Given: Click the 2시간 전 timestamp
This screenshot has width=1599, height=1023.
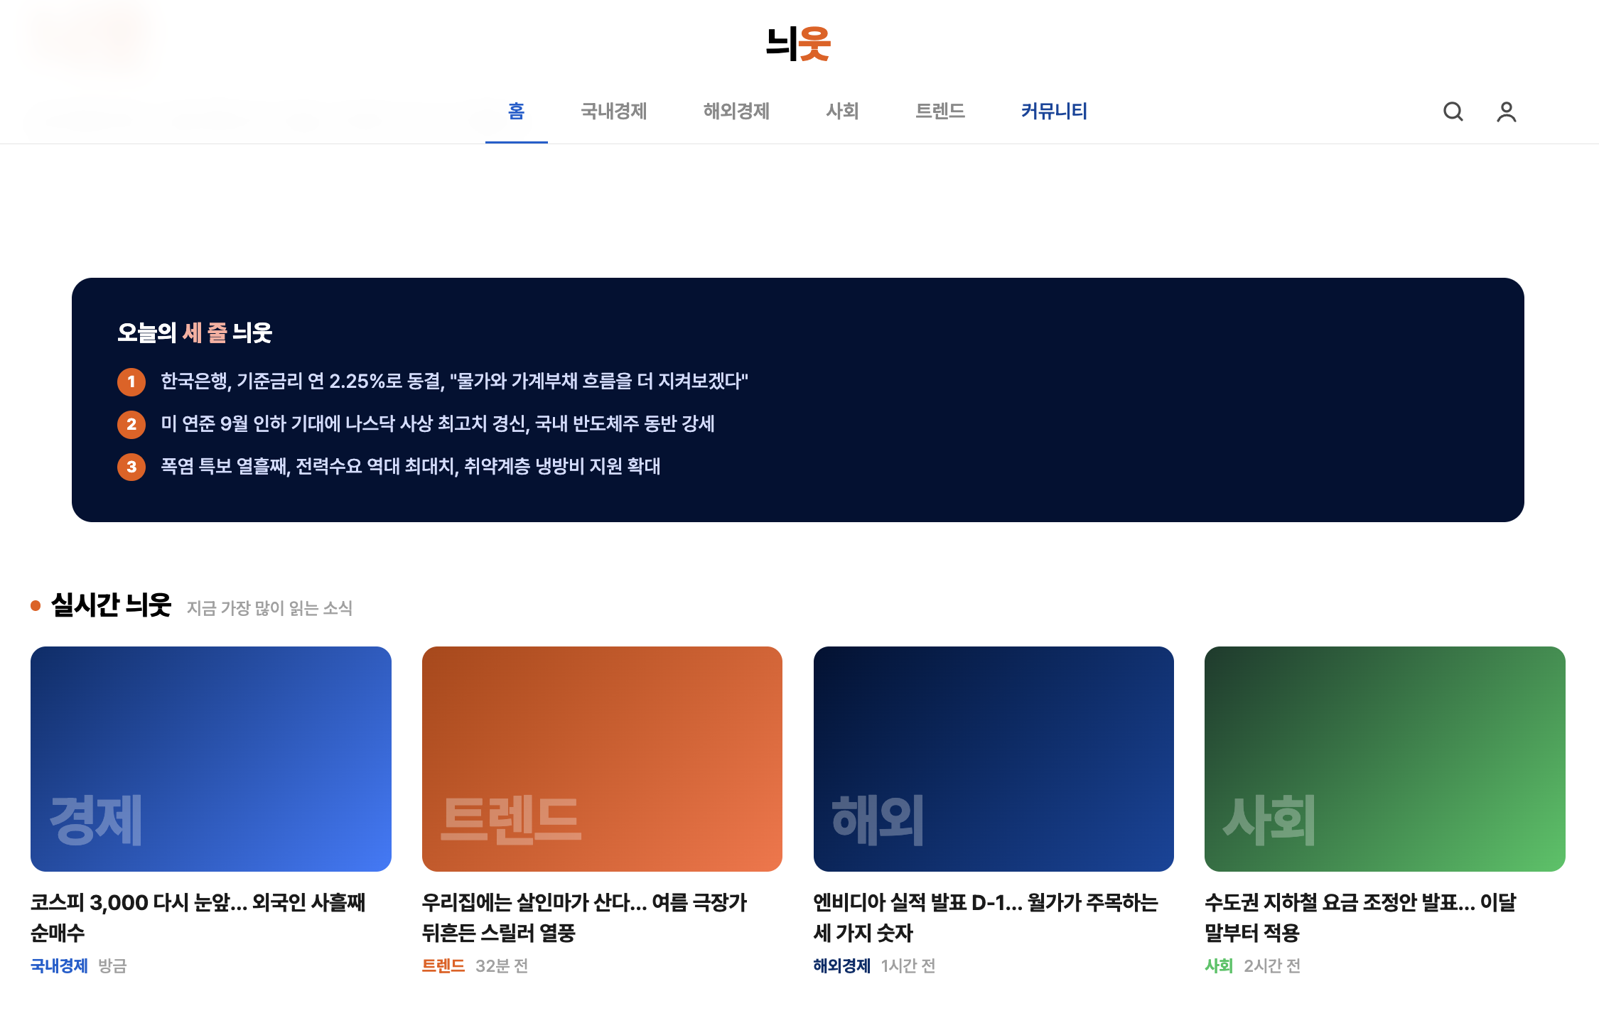Looking at the screenshot, I should point(1272,966).
